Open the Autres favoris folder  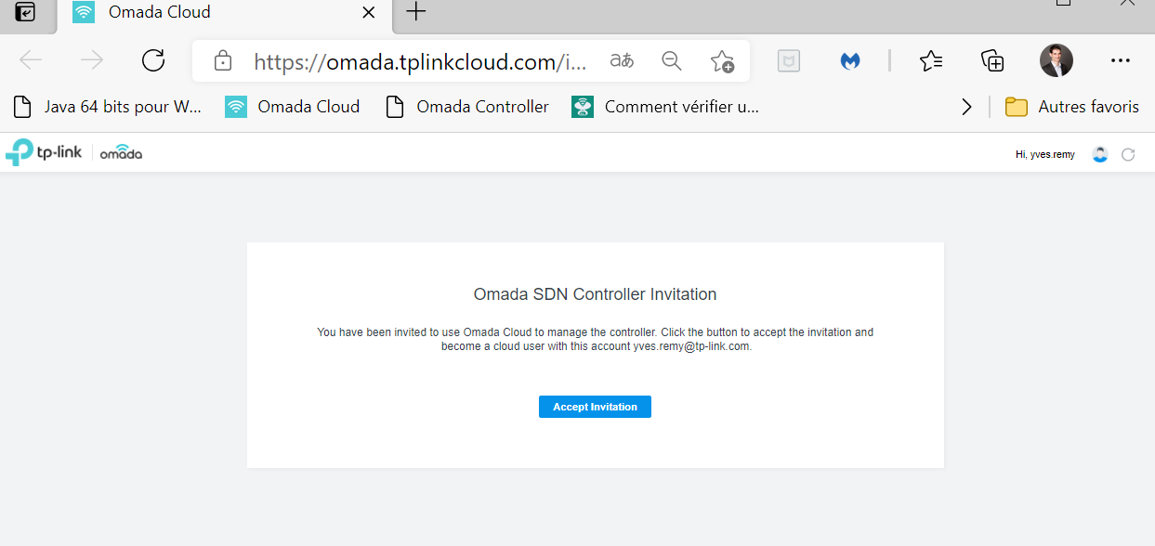pos(1071,107)
